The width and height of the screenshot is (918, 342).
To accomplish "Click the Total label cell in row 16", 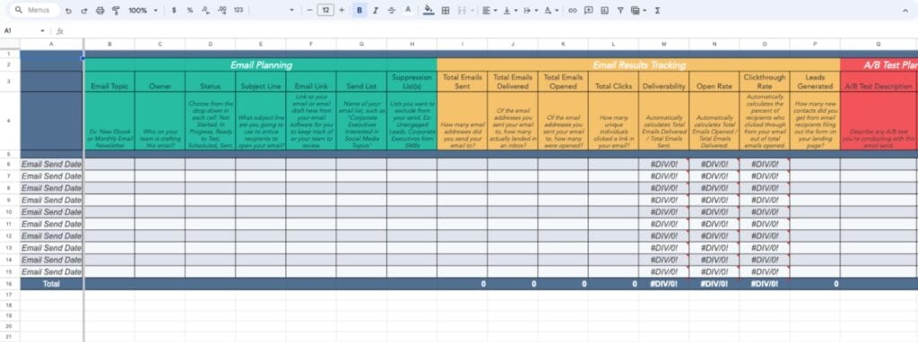I will [51, 284].
